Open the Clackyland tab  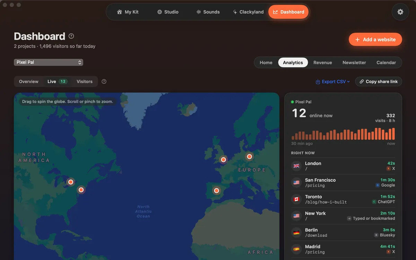point(248,12)
